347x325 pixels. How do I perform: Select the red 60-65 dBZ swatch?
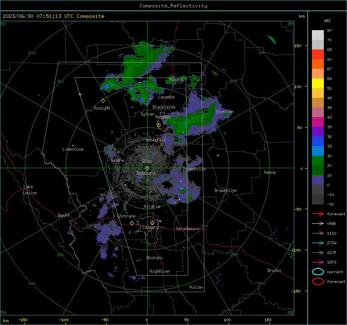318,54
